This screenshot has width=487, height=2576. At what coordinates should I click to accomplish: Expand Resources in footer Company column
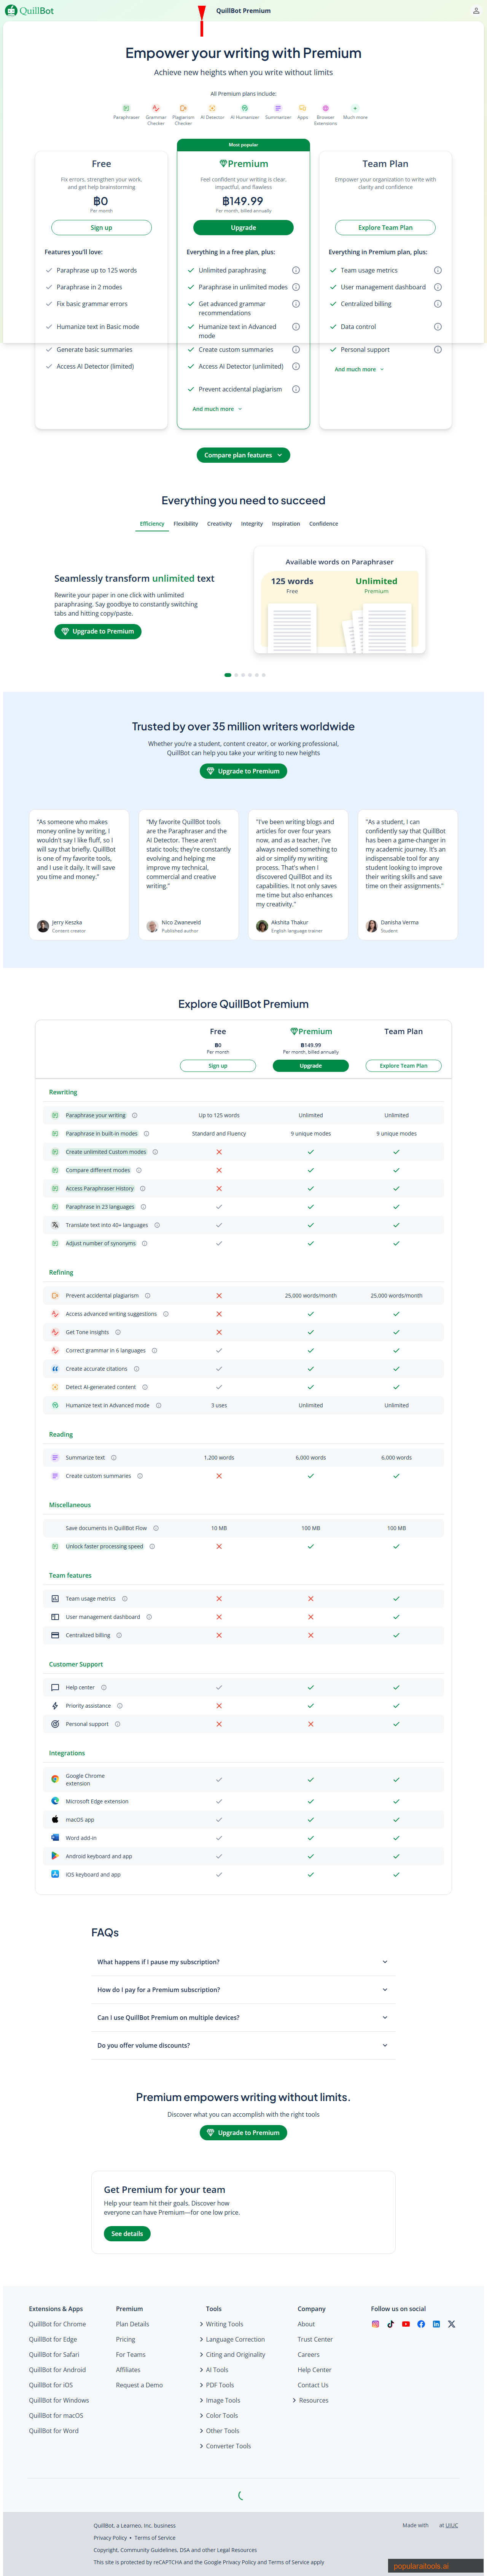point(311,2400)
